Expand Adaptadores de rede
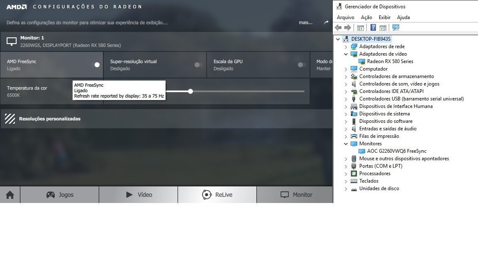This screenshot has width=478, height=269. pos(346,46)
